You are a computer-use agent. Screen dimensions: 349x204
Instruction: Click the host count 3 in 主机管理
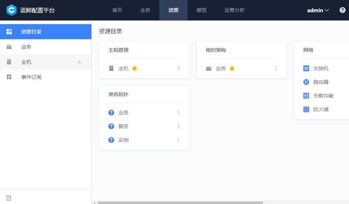[x=178, y=68]
